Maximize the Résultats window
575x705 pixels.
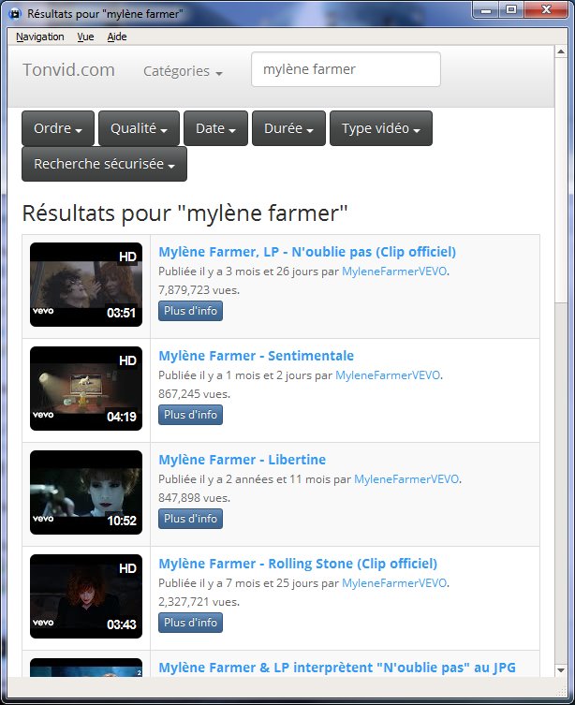point(510,10)
